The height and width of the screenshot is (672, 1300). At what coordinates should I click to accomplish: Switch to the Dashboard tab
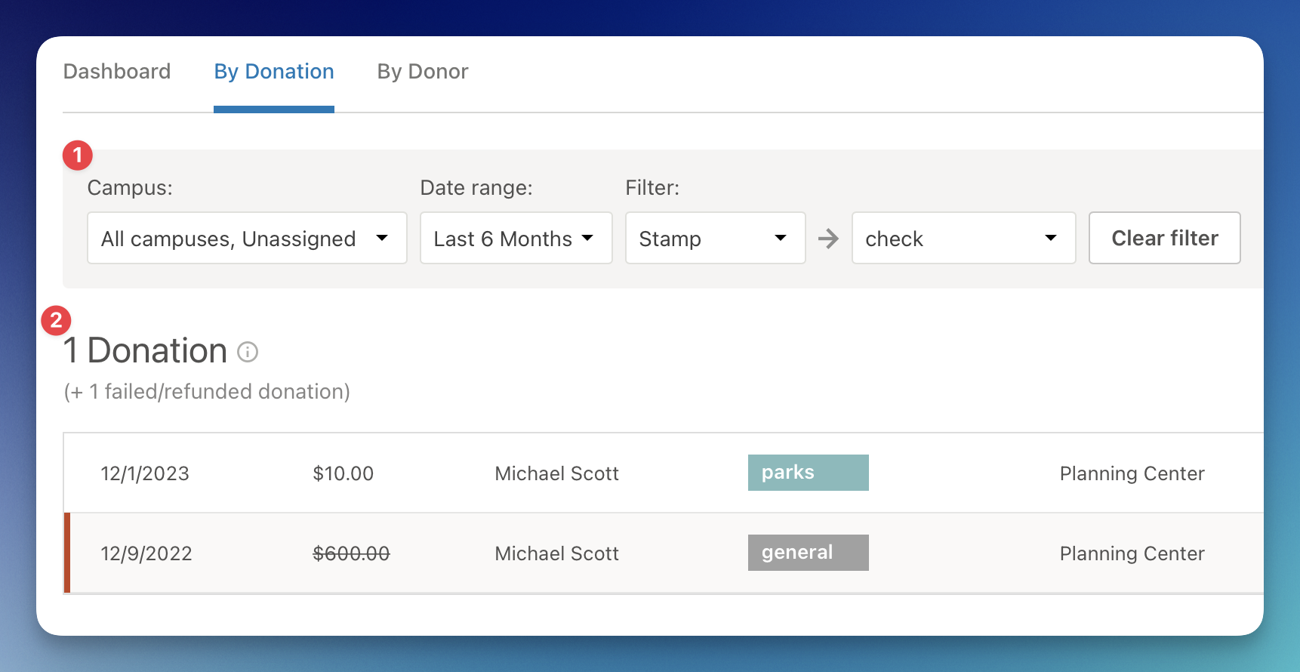117,72
